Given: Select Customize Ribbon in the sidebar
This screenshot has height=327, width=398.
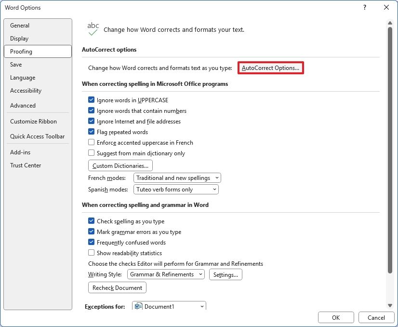Looking at the screenshot, I should click(x=33, y=121).
